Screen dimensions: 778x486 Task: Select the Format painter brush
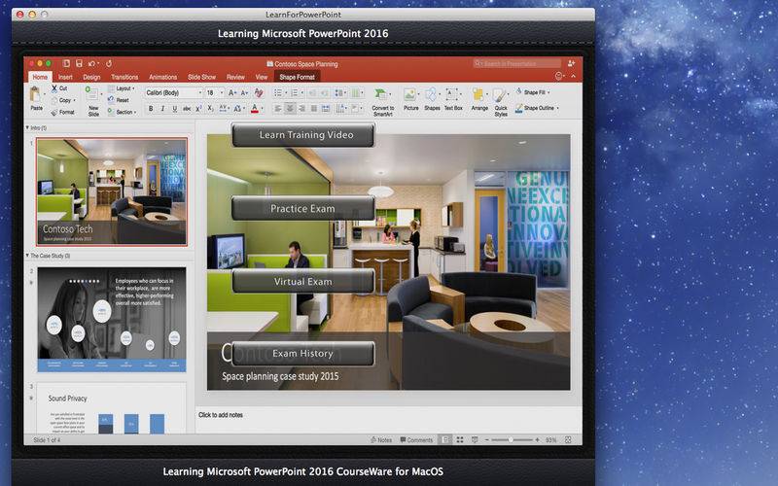coord(54,112)
